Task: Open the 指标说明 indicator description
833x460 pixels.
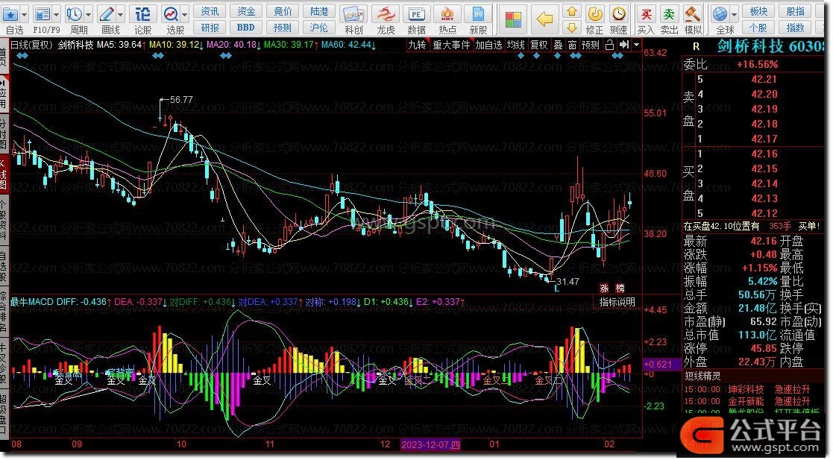Action: coord(617,302)
